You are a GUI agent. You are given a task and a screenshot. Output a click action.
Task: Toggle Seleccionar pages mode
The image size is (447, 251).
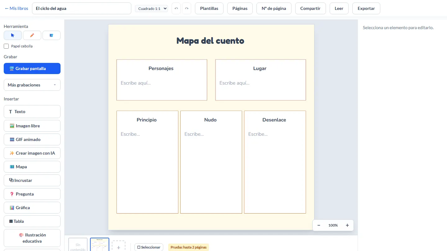[149, 247]
